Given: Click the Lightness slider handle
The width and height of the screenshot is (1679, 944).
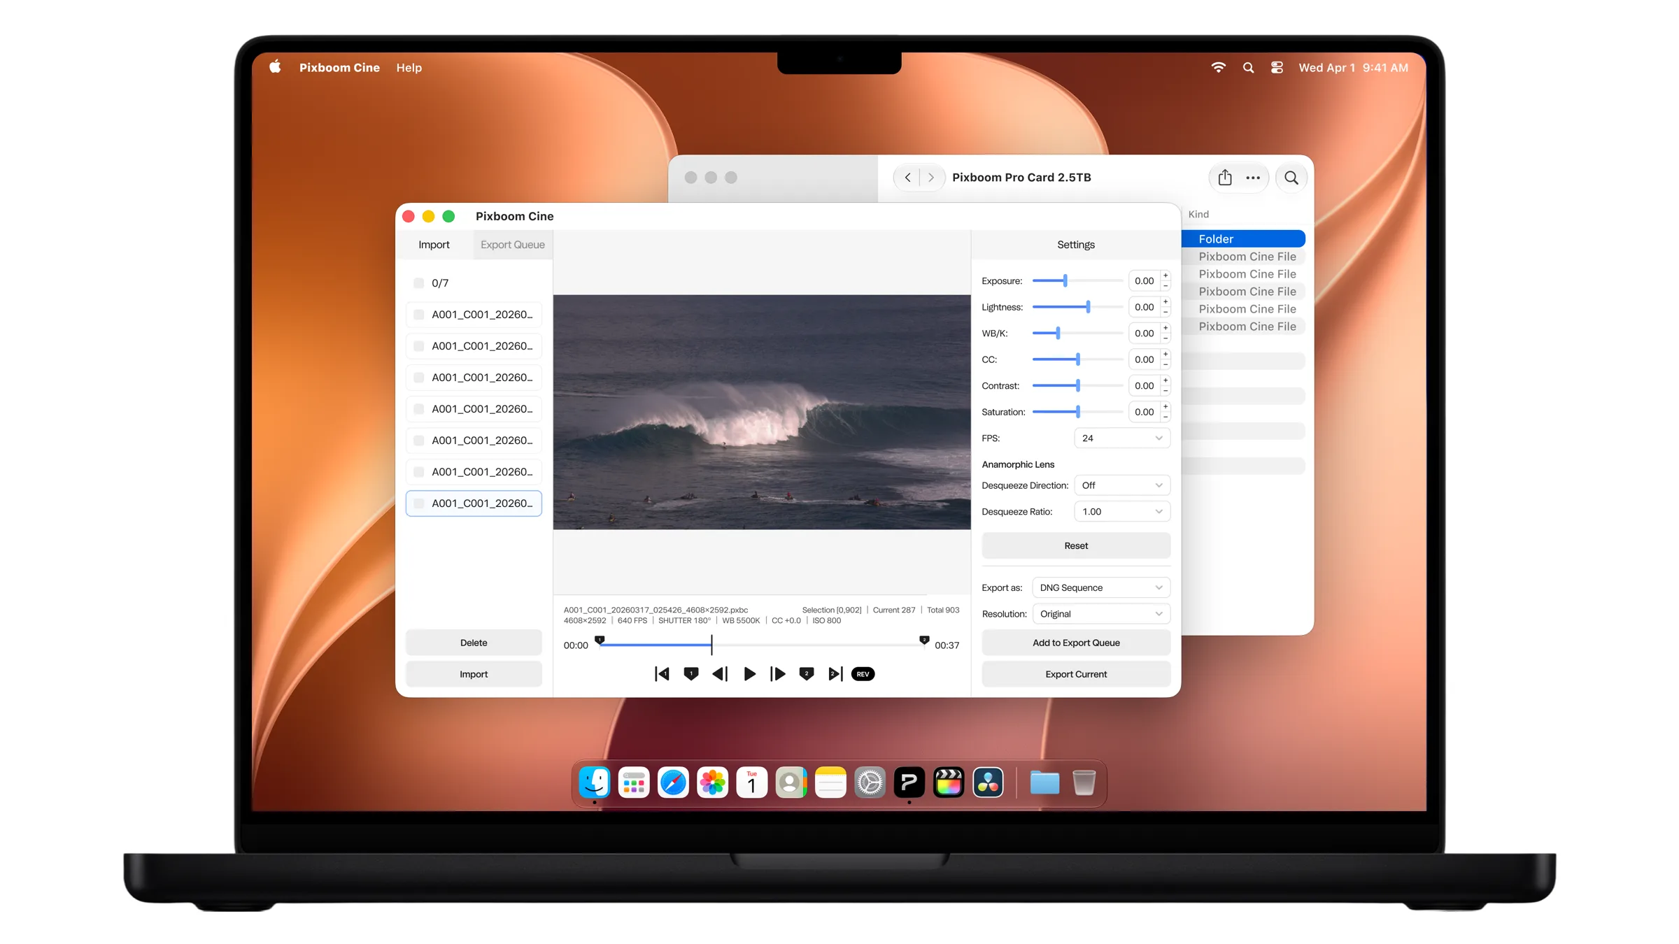Looking at the screenshot, I should pyautogui.click(x=1088, y=307).
